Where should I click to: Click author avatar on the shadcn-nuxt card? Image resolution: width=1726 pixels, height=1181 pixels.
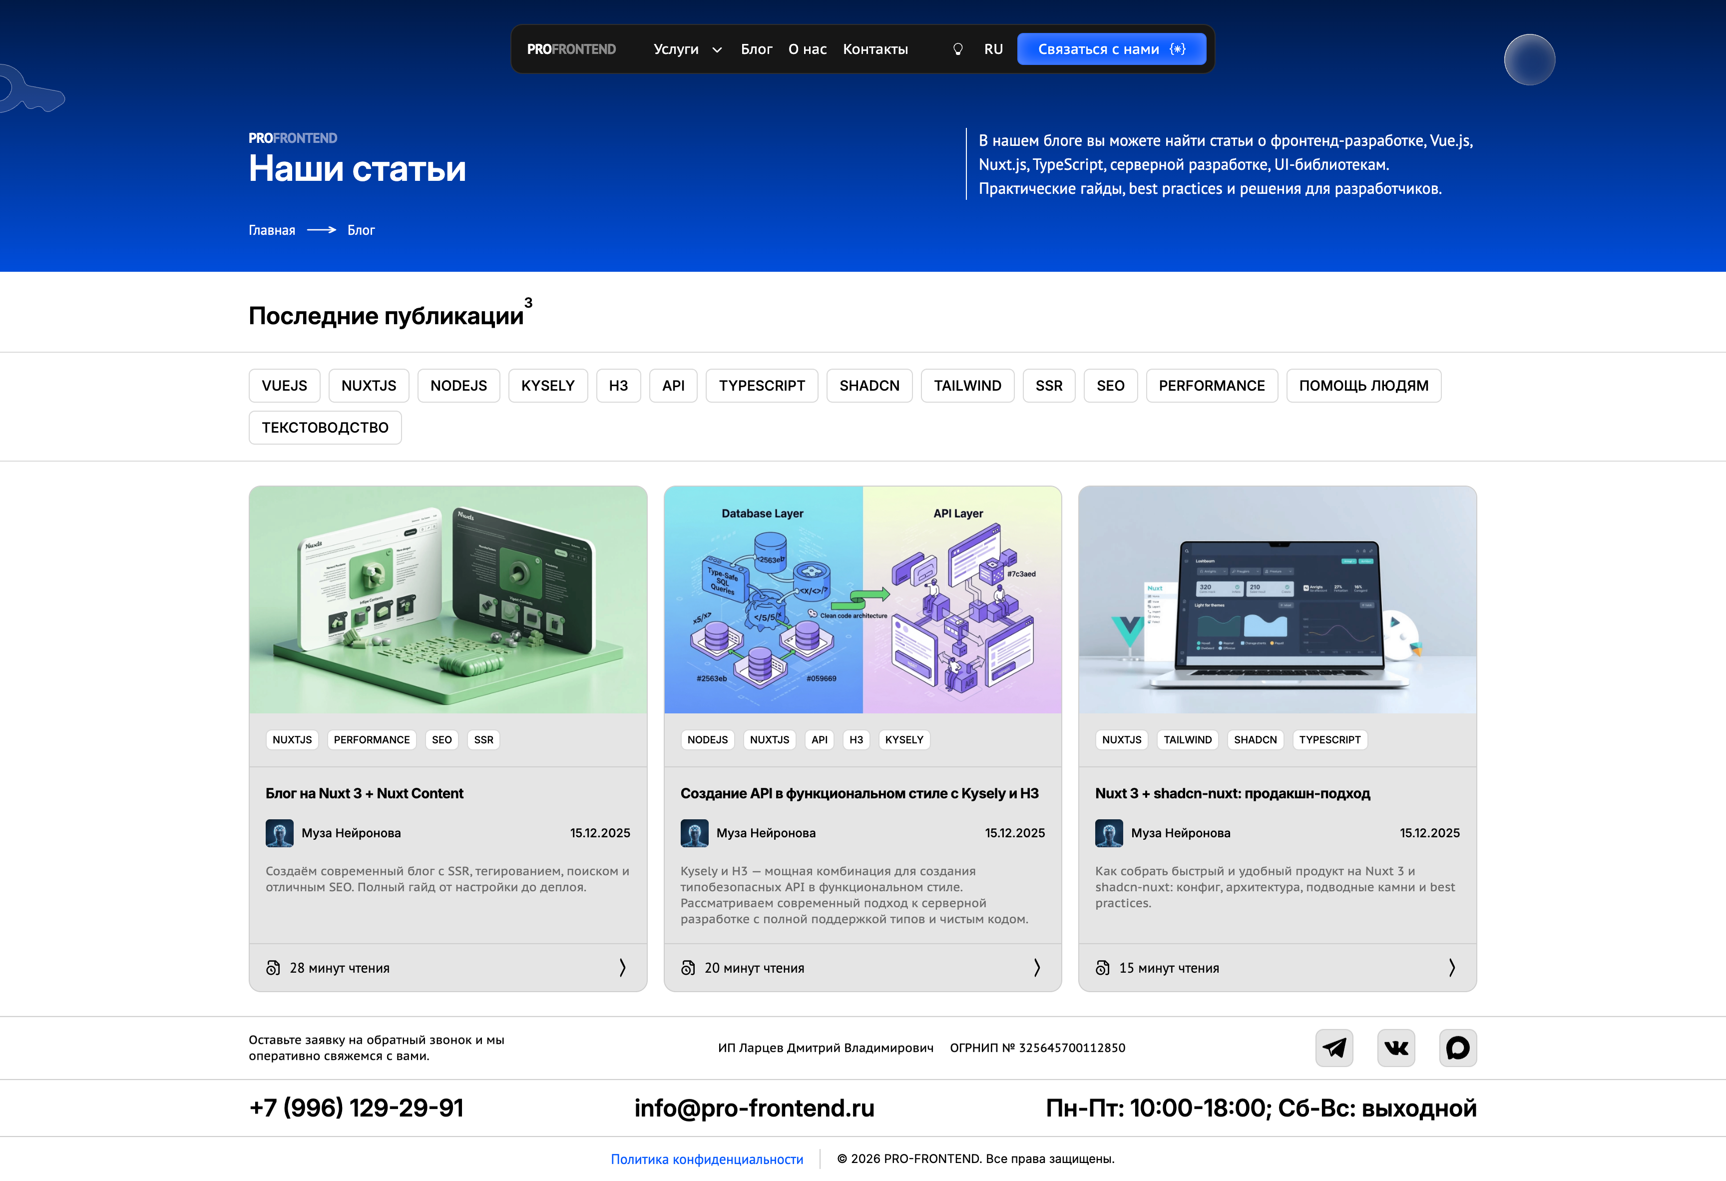1109,833
